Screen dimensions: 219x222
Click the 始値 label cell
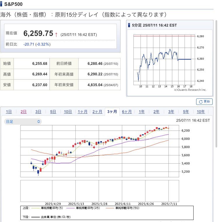[7, 63]
